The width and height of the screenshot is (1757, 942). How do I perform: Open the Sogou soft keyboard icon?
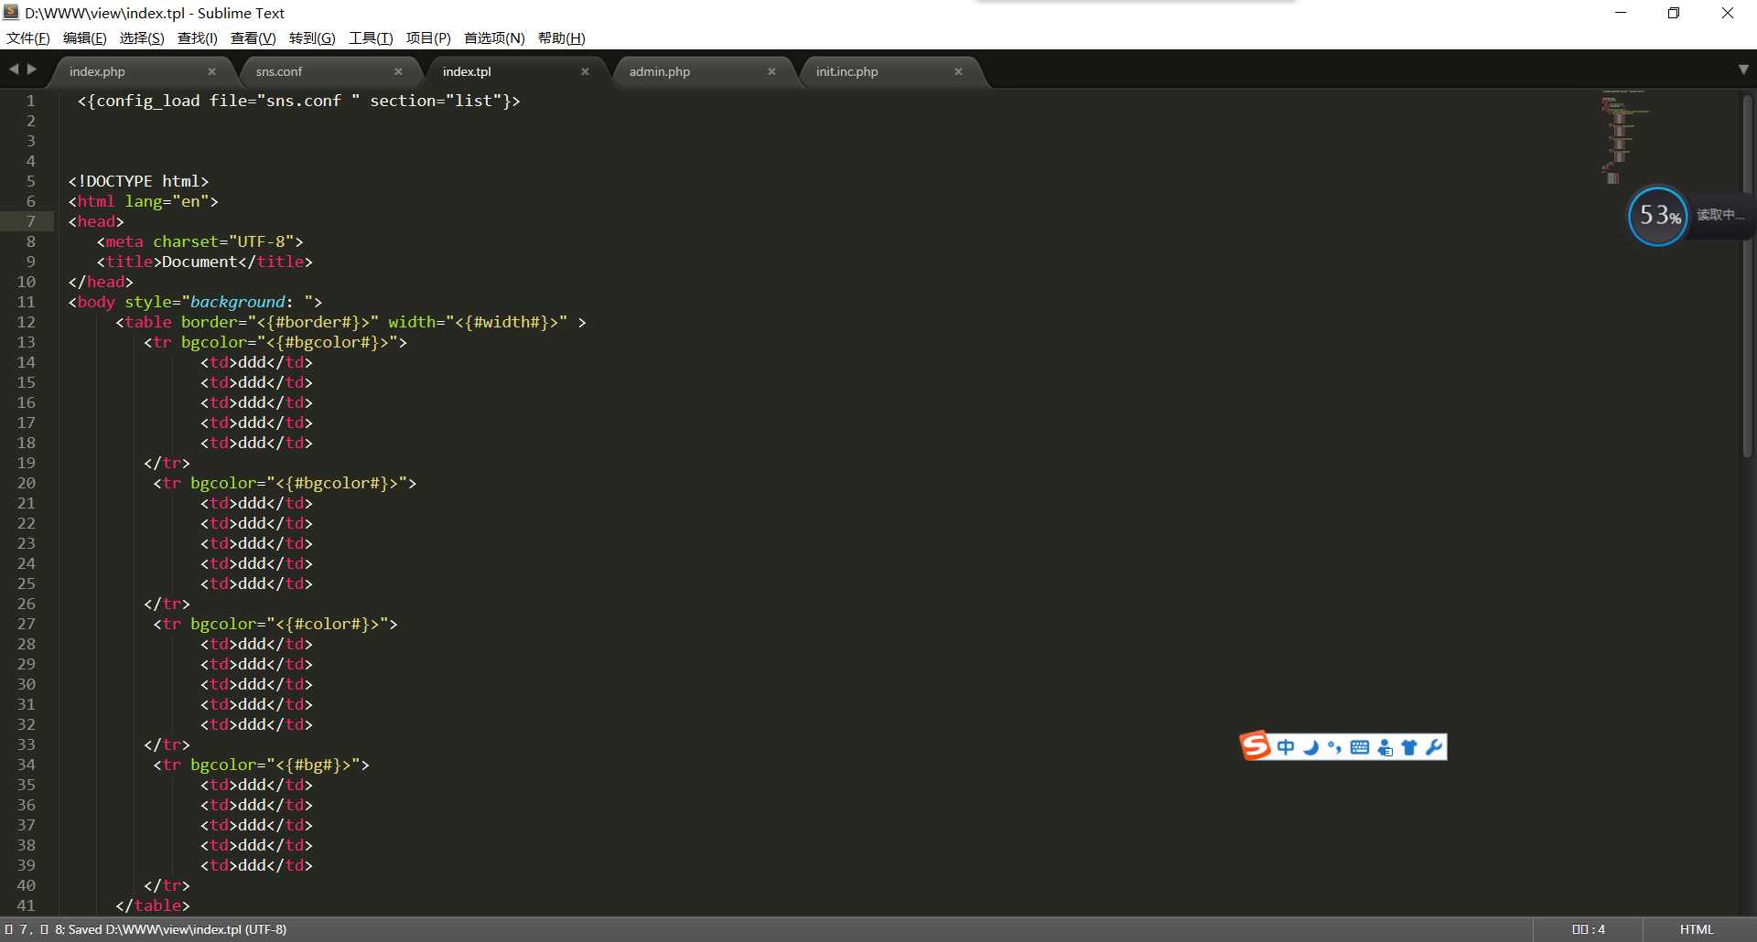point(1360,747)
